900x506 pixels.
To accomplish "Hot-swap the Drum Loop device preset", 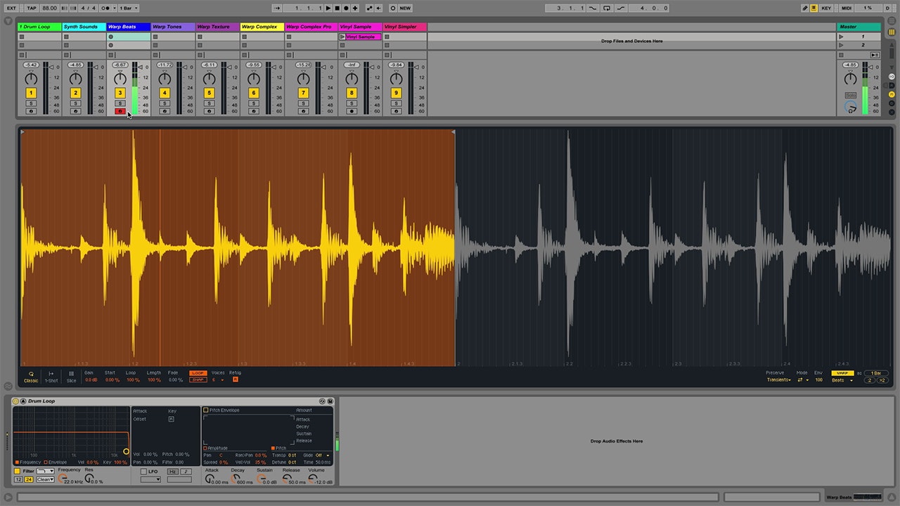I will (321, 401).
